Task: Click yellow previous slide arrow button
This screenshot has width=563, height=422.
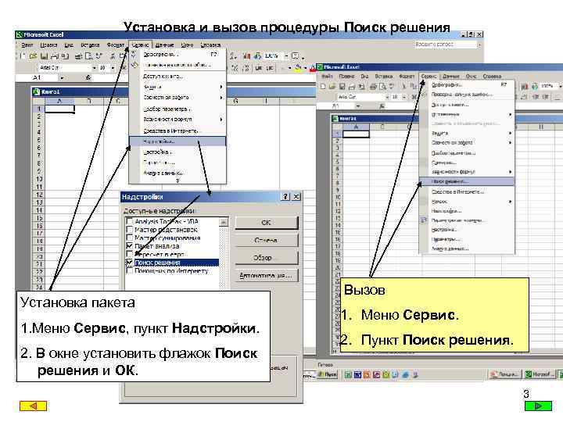Action: (x=33, y=406)
